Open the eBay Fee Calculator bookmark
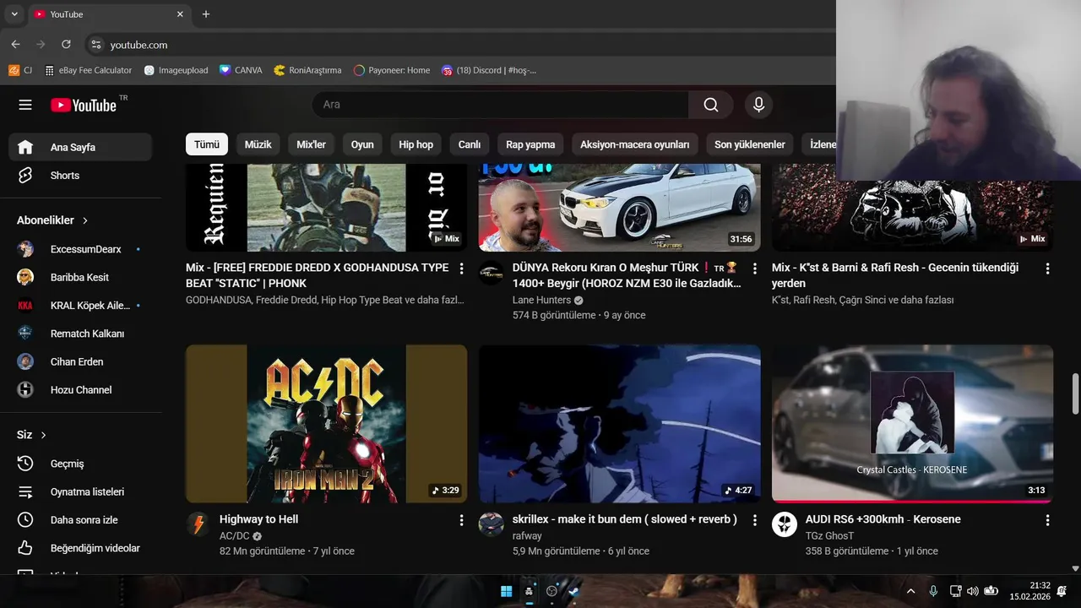Image resolution: width=1081 pixels, height=608 pixels. 89,70
